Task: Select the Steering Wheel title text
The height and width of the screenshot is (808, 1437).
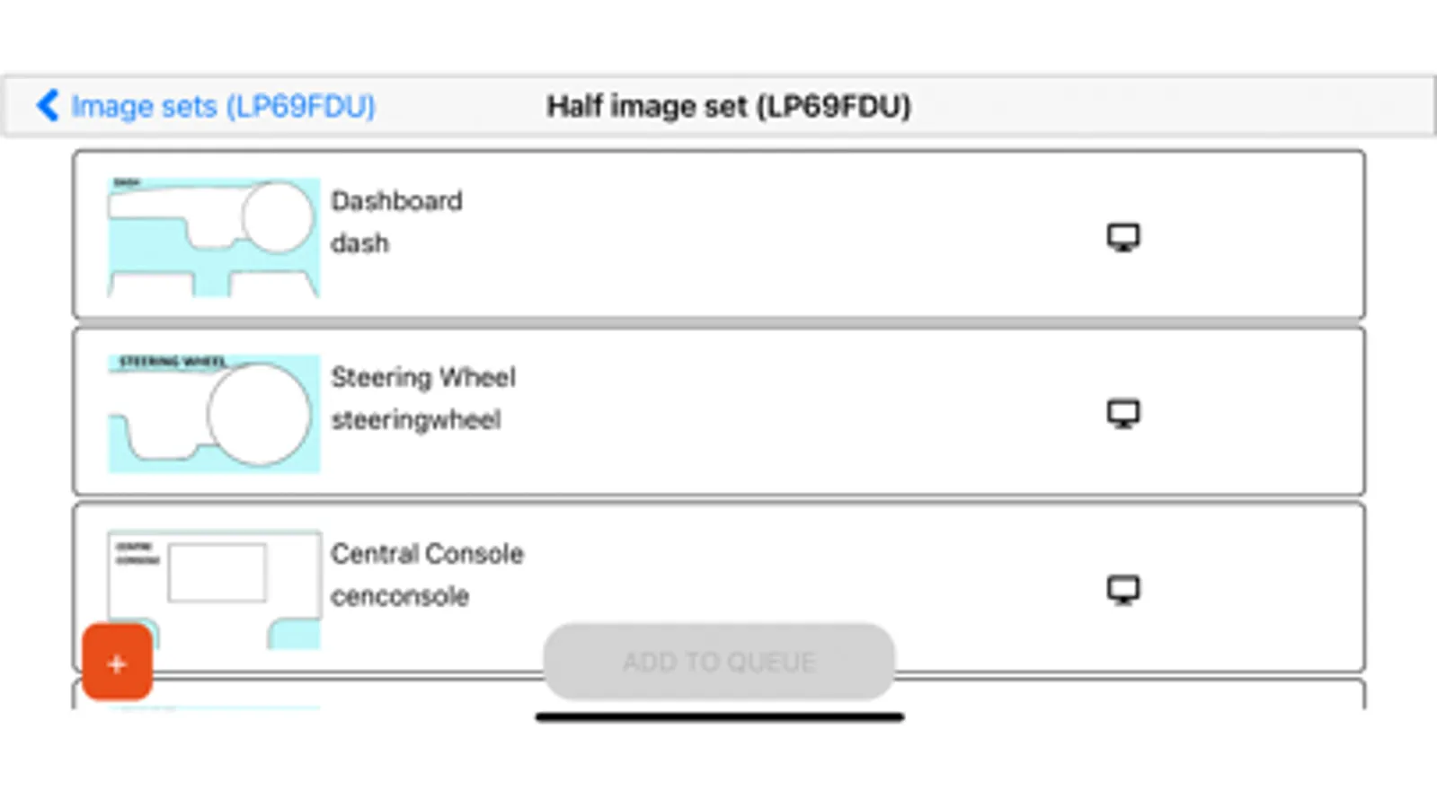Action: point(423,377)
